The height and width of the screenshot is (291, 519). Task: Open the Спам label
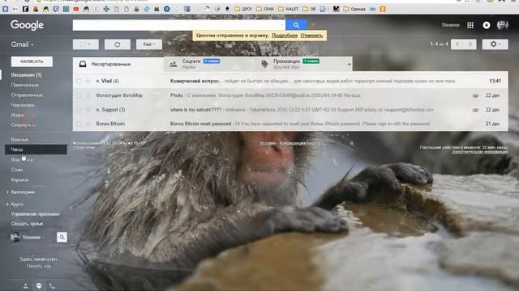pyautogui.click(x=17, y=170)
